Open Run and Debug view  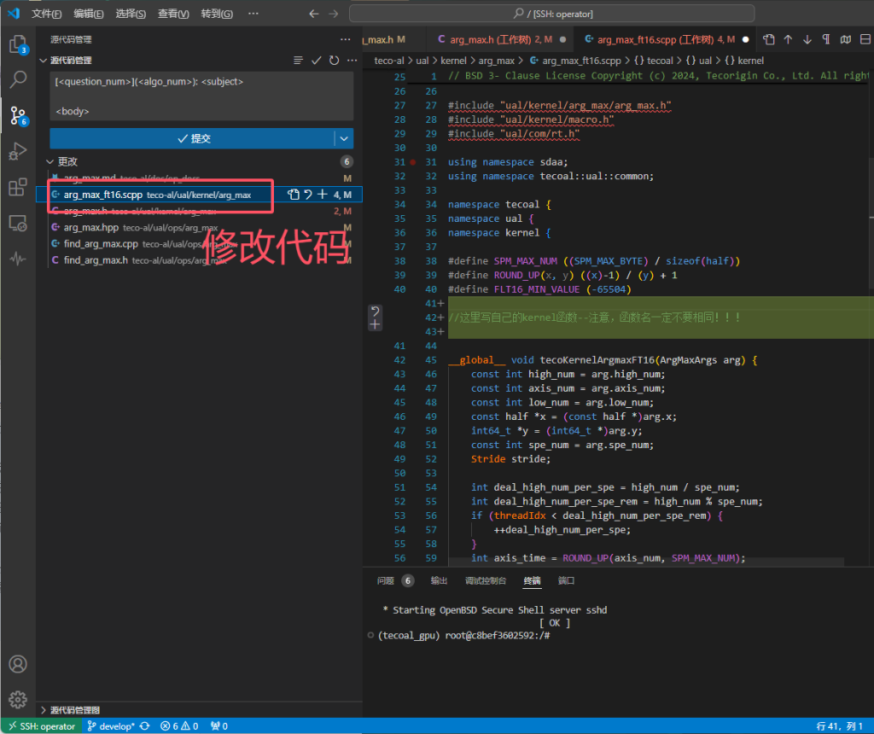coord(17,152)
